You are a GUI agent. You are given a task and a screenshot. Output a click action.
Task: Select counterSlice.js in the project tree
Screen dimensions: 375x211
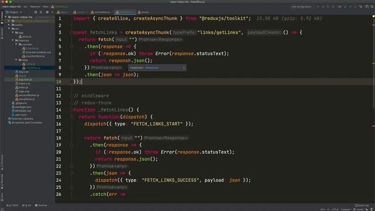click(33, 56)
